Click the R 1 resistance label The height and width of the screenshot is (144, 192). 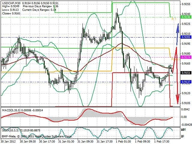(174, 19)
